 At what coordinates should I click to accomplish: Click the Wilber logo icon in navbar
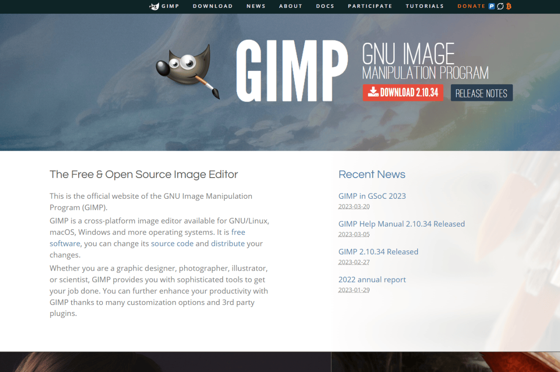click(x=154, y=6)
